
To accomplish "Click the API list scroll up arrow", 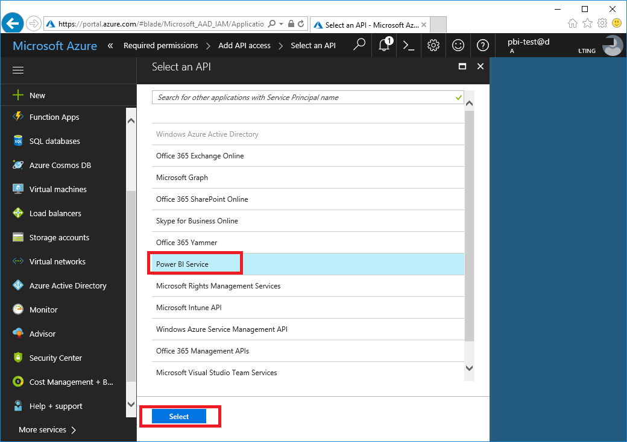I will click(x=470, y=104).
